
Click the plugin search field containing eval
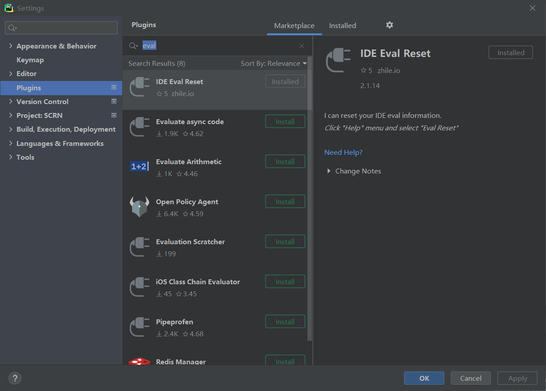coord(218,46)
